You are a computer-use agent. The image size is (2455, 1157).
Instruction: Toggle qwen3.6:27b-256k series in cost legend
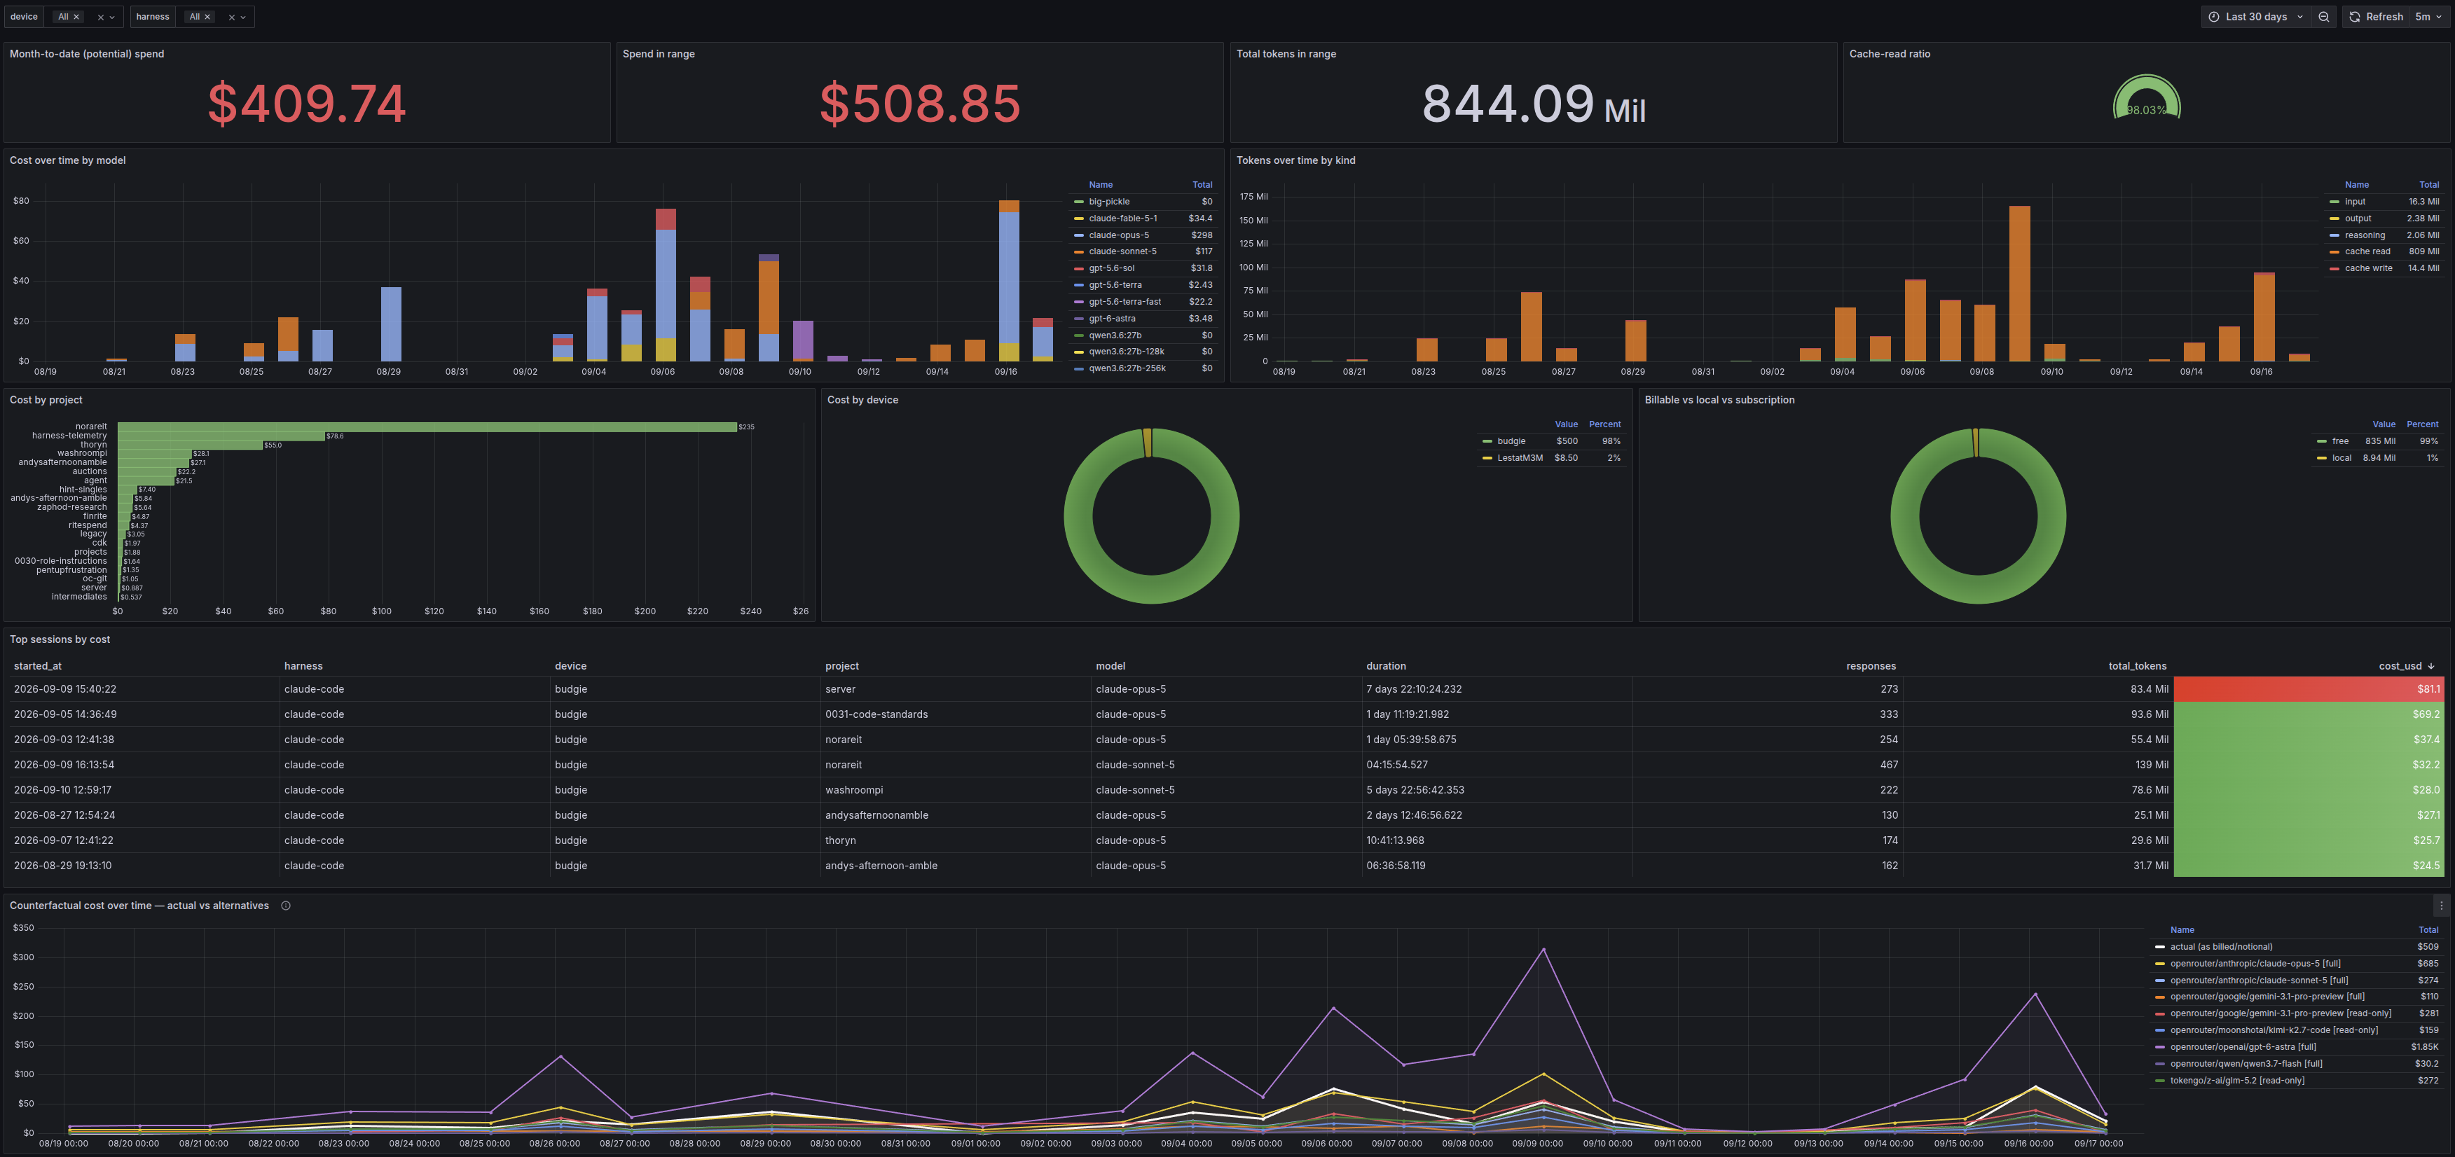(1127, 368)
